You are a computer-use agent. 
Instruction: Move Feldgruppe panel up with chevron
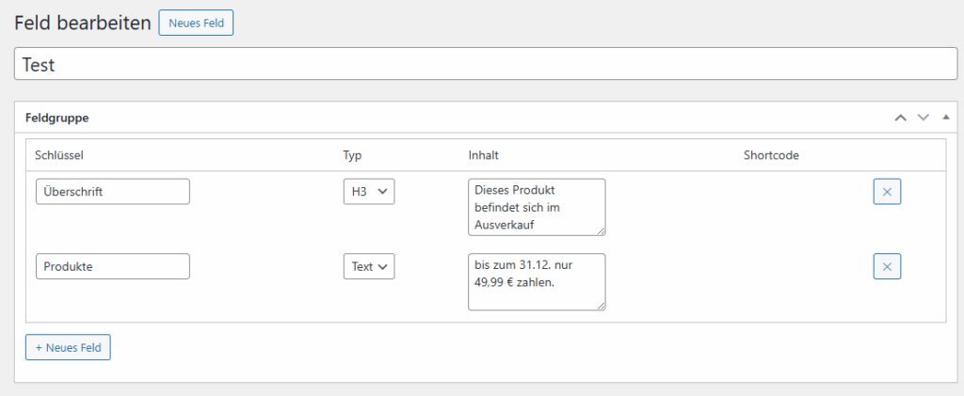coord(900,118)
